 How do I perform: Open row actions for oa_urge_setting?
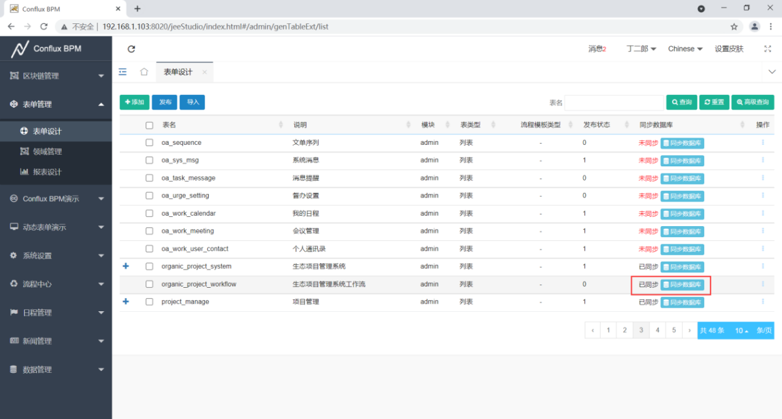[762, 196]
